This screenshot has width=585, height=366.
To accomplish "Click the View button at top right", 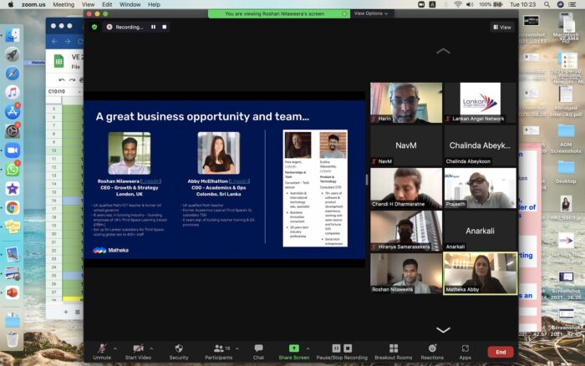I will (501, 27).
